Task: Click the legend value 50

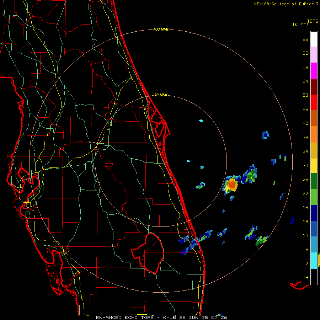Action: click(x=305, y=95)
